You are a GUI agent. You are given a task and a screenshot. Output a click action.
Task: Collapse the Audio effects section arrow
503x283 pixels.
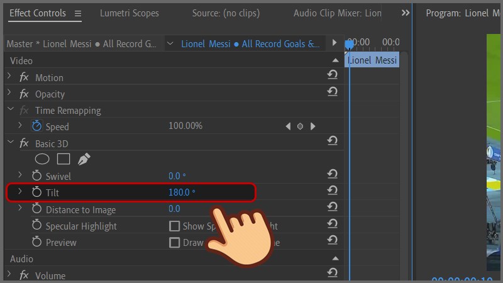click(x=335, y=258)
